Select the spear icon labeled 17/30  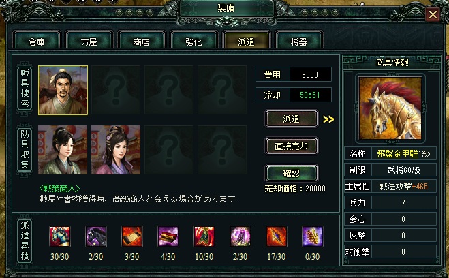coord(277,236)
